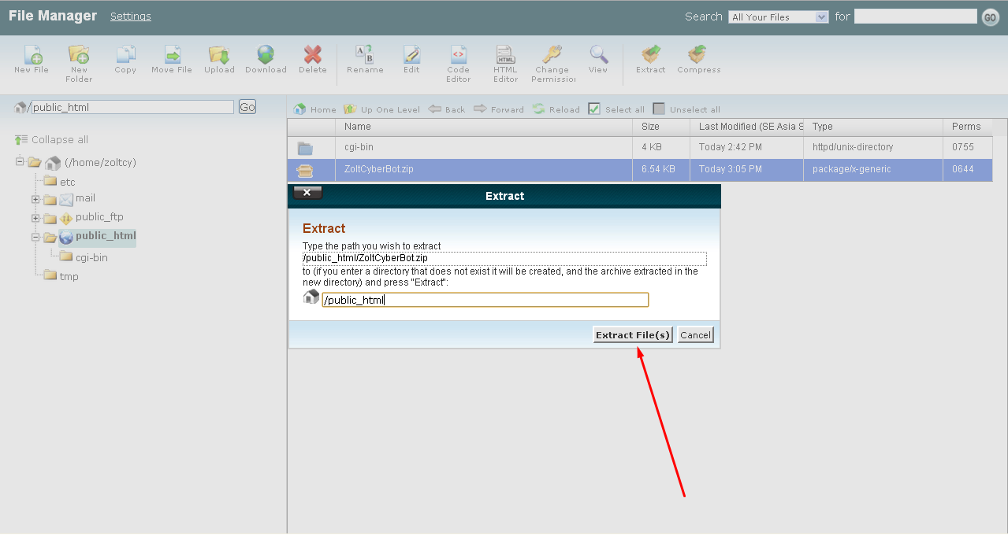The width and height of the screenshot is (1008, 535).
Task: Close the Extract dialog with X
Action: click(x=307, y=193)
